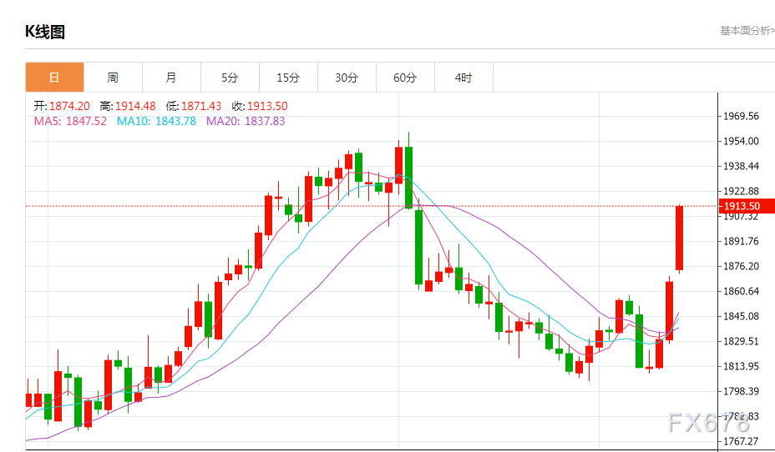Click the low price 低:1871.43 readout

(193, 106)
